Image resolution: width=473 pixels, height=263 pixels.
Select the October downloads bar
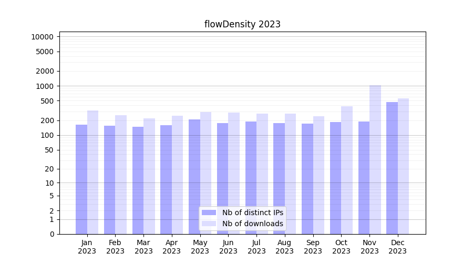pos(347,170)
